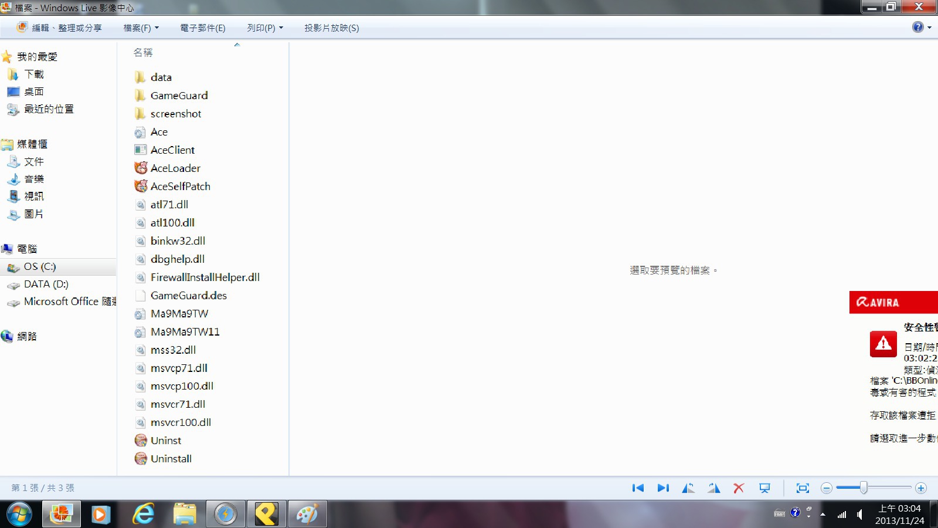Select 圖片 library in the sidebar

[34, 214]
